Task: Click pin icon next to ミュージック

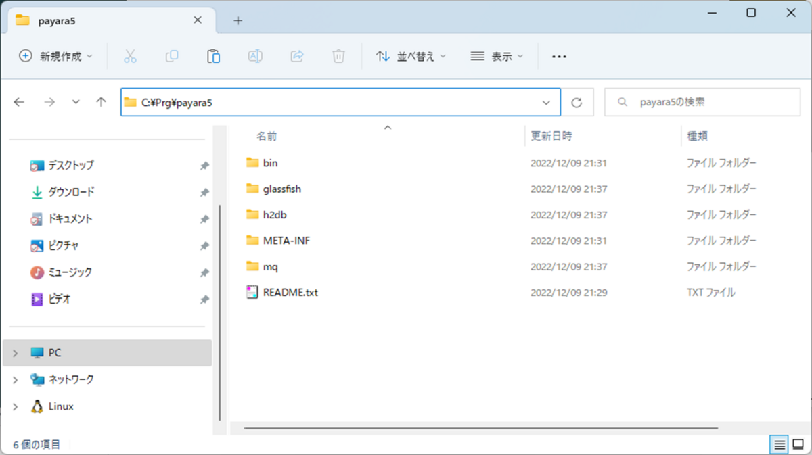Action: [x=204, y=273]
